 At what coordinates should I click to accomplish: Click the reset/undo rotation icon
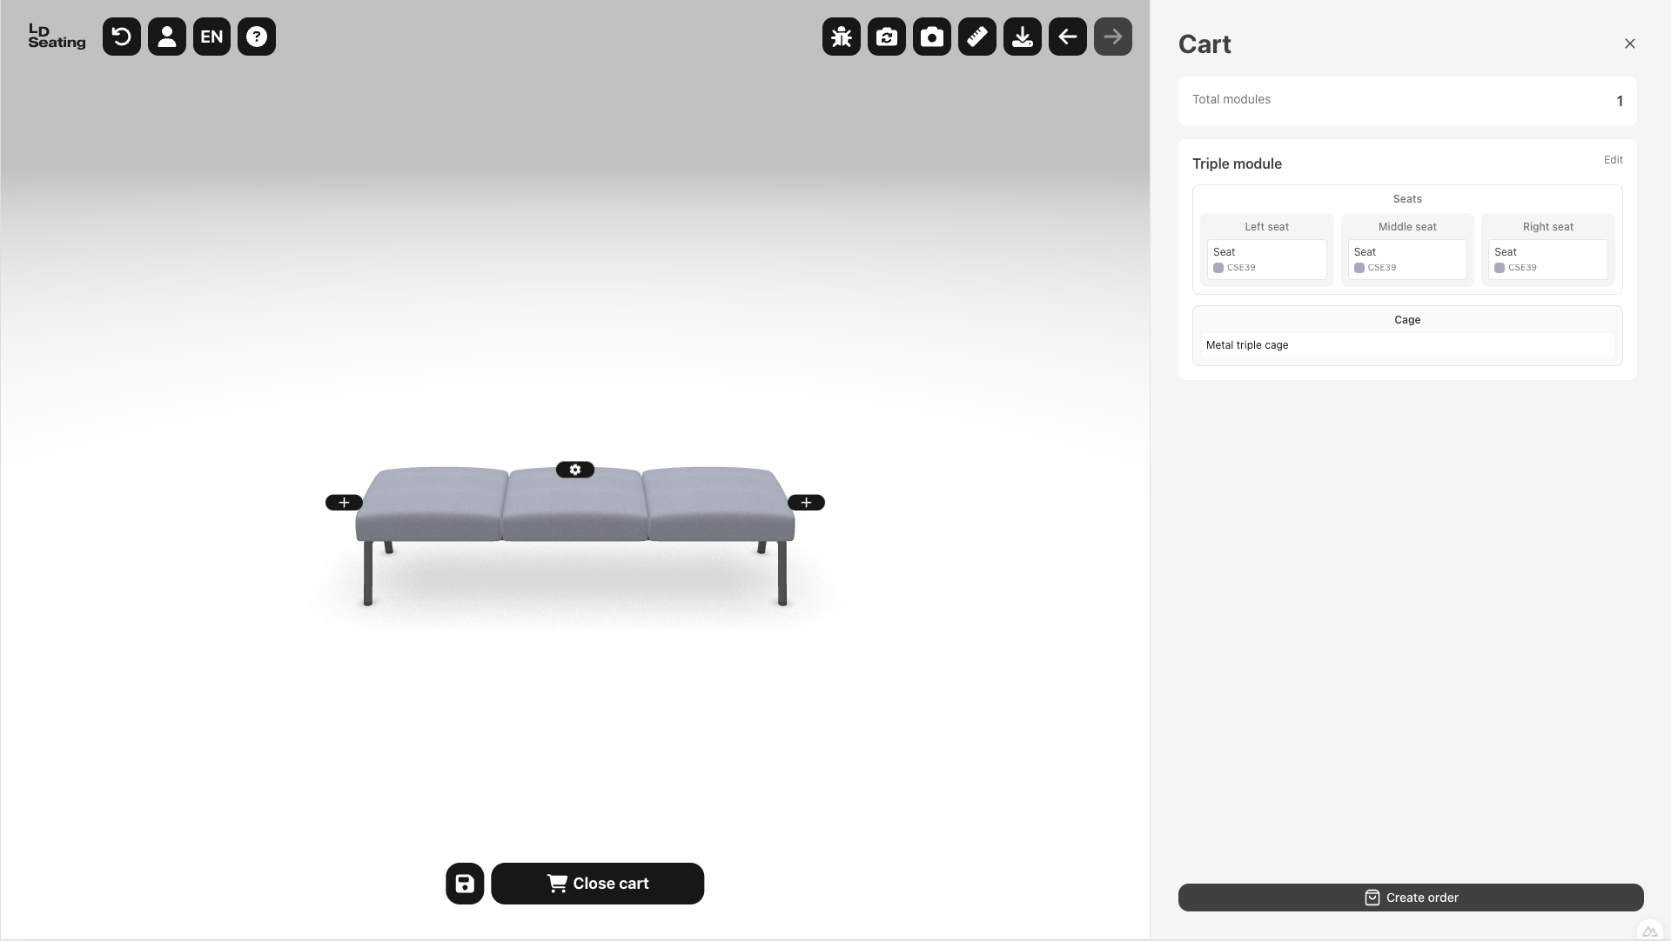click(x=122, y=37)
